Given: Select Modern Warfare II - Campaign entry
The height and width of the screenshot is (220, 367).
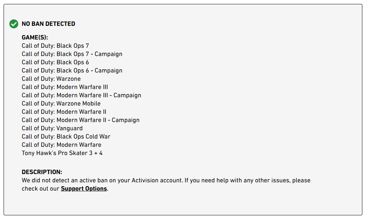Looking at the screenshot, I should click(x=80, y=120).
